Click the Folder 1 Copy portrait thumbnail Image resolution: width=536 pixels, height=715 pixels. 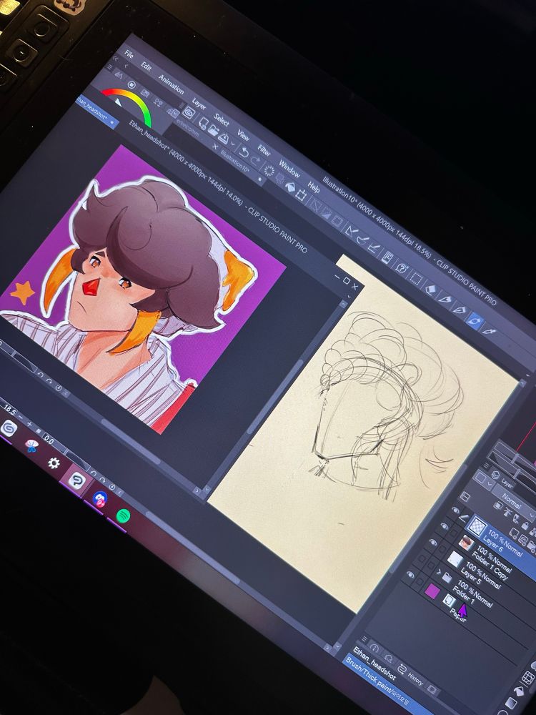(x=467, y=543)
